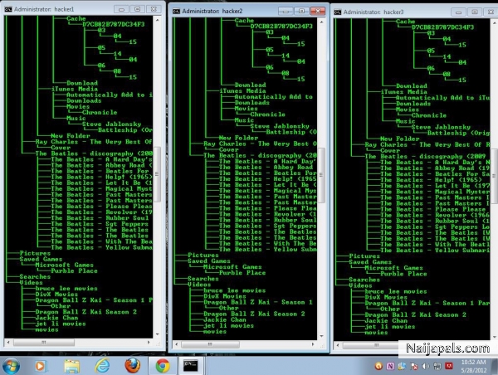Click 'DivX Movies' in hacker2 window
Screen dimensions: 498x375
[225, 296]
